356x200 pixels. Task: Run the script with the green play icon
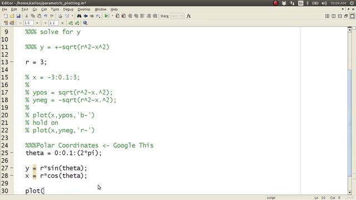click(x=106, y=16)
